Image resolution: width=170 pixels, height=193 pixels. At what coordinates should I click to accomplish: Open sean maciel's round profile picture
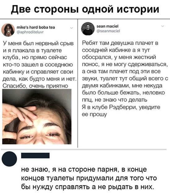(x=88, y=28)
